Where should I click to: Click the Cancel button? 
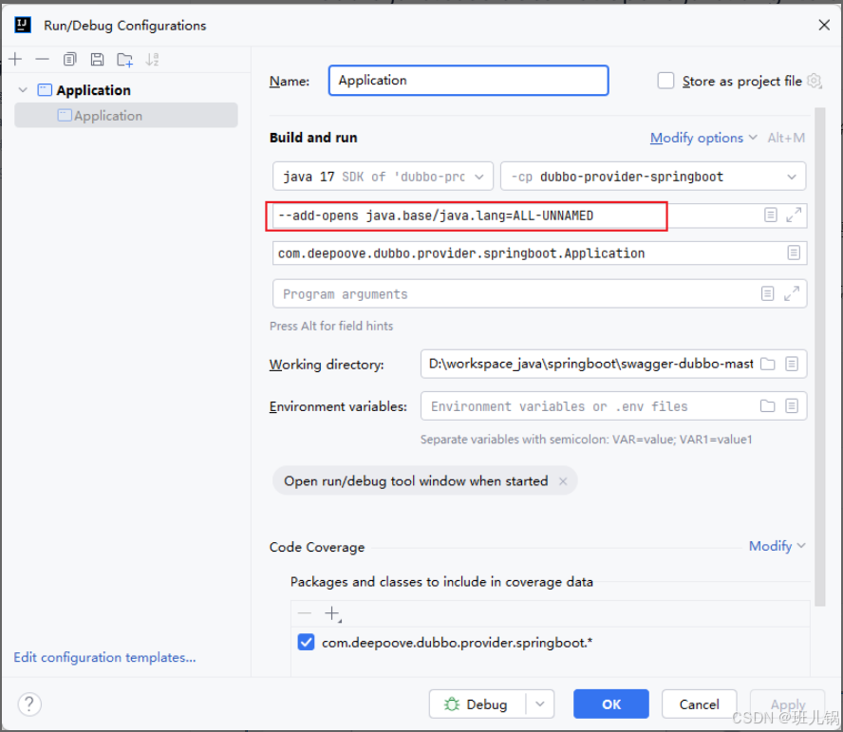click(699, 704)
